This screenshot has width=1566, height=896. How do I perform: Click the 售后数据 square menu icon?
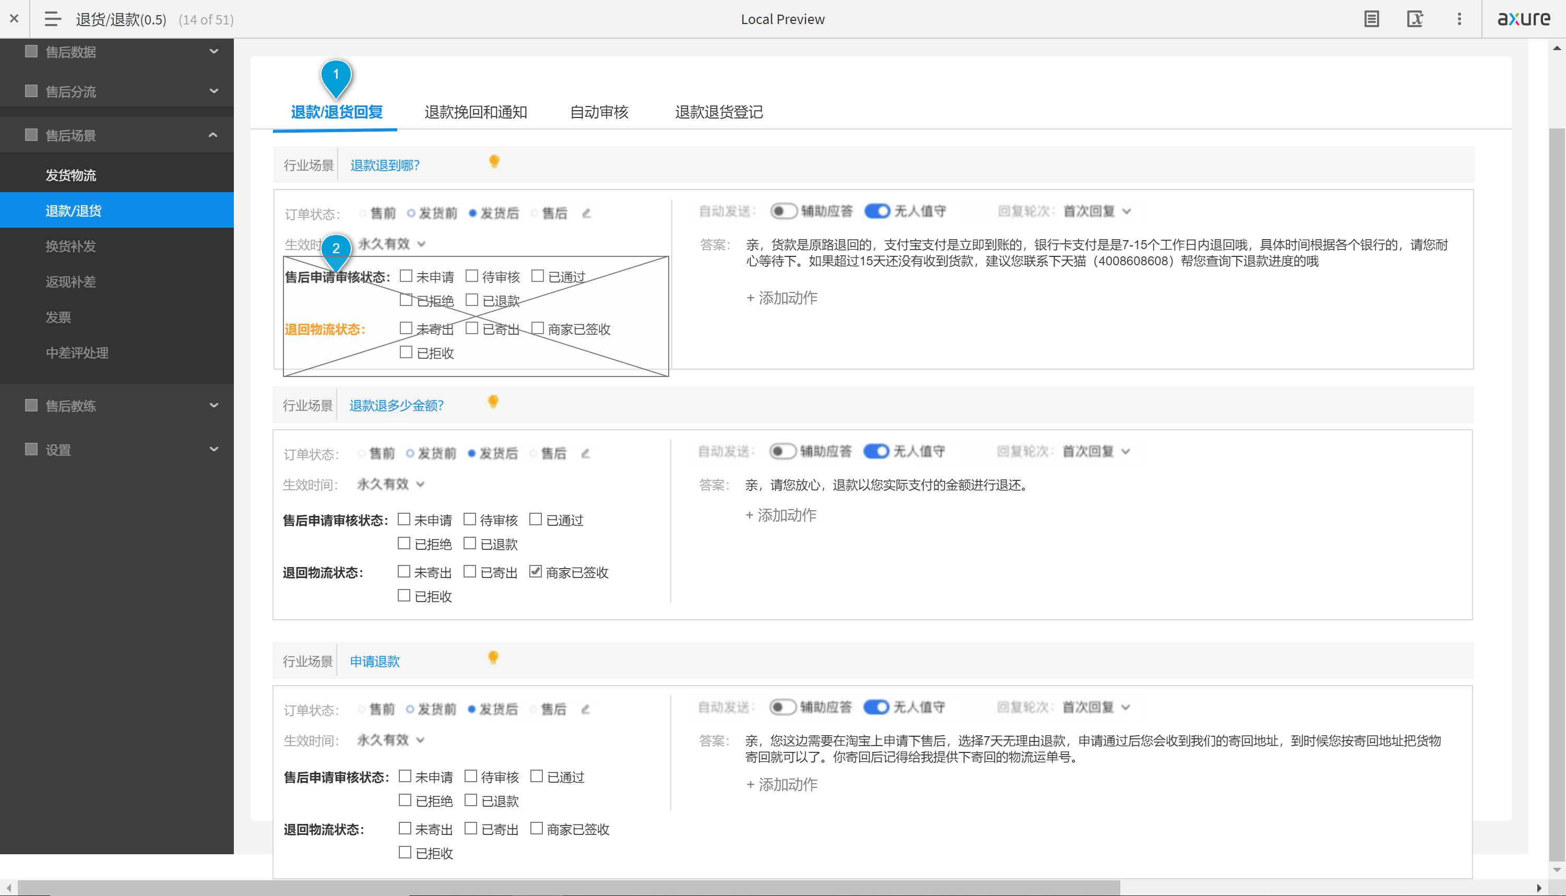(x=31, y=51)
